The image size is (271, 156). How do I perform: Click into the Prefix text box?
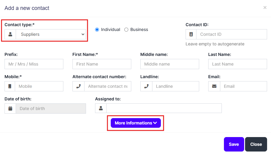point(34,64)
